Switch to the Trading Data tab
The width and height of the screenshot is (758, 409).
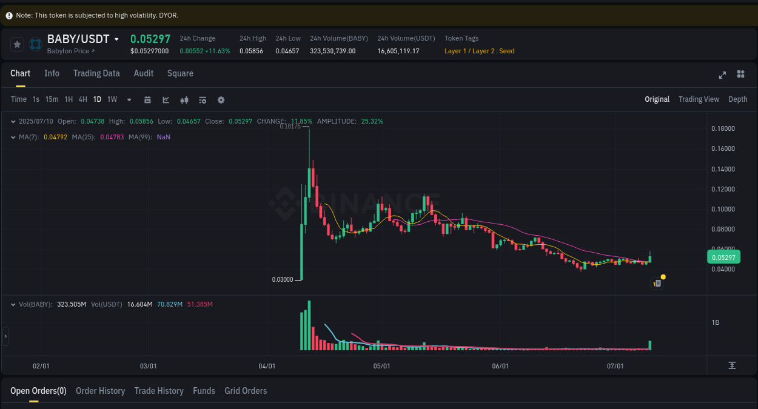pos(96,73)
